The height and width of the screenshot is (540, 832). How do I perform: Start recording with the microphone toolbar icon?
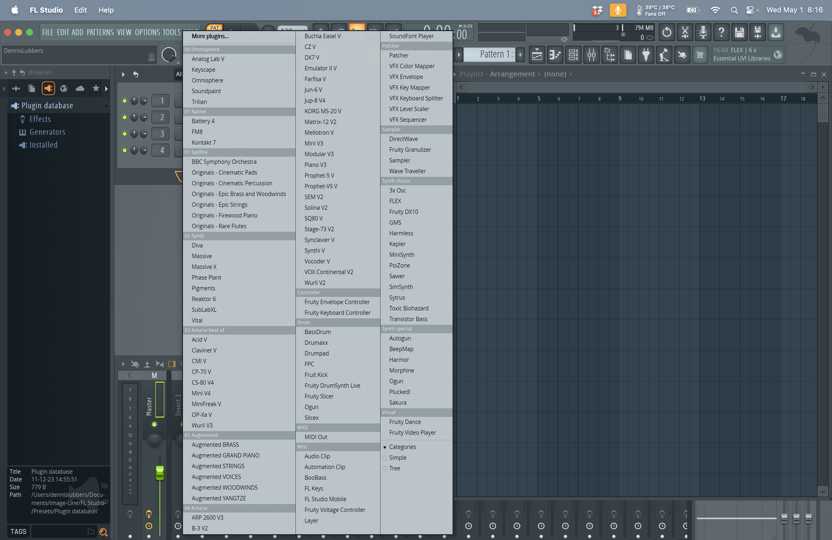(703, 32)
